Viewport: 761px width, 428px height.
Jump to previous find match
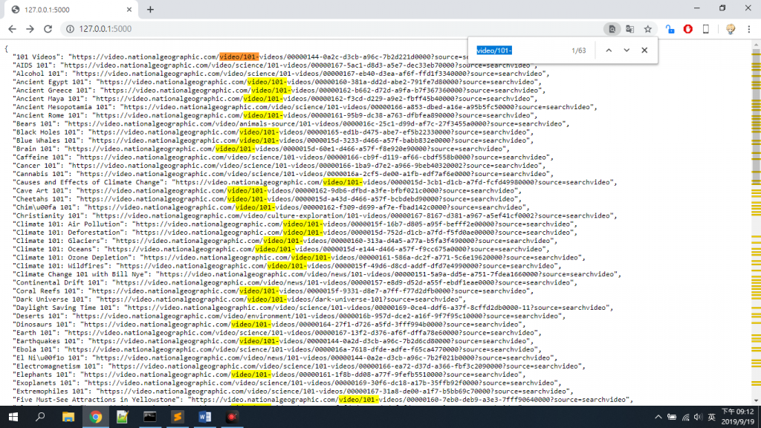(609, 51)
